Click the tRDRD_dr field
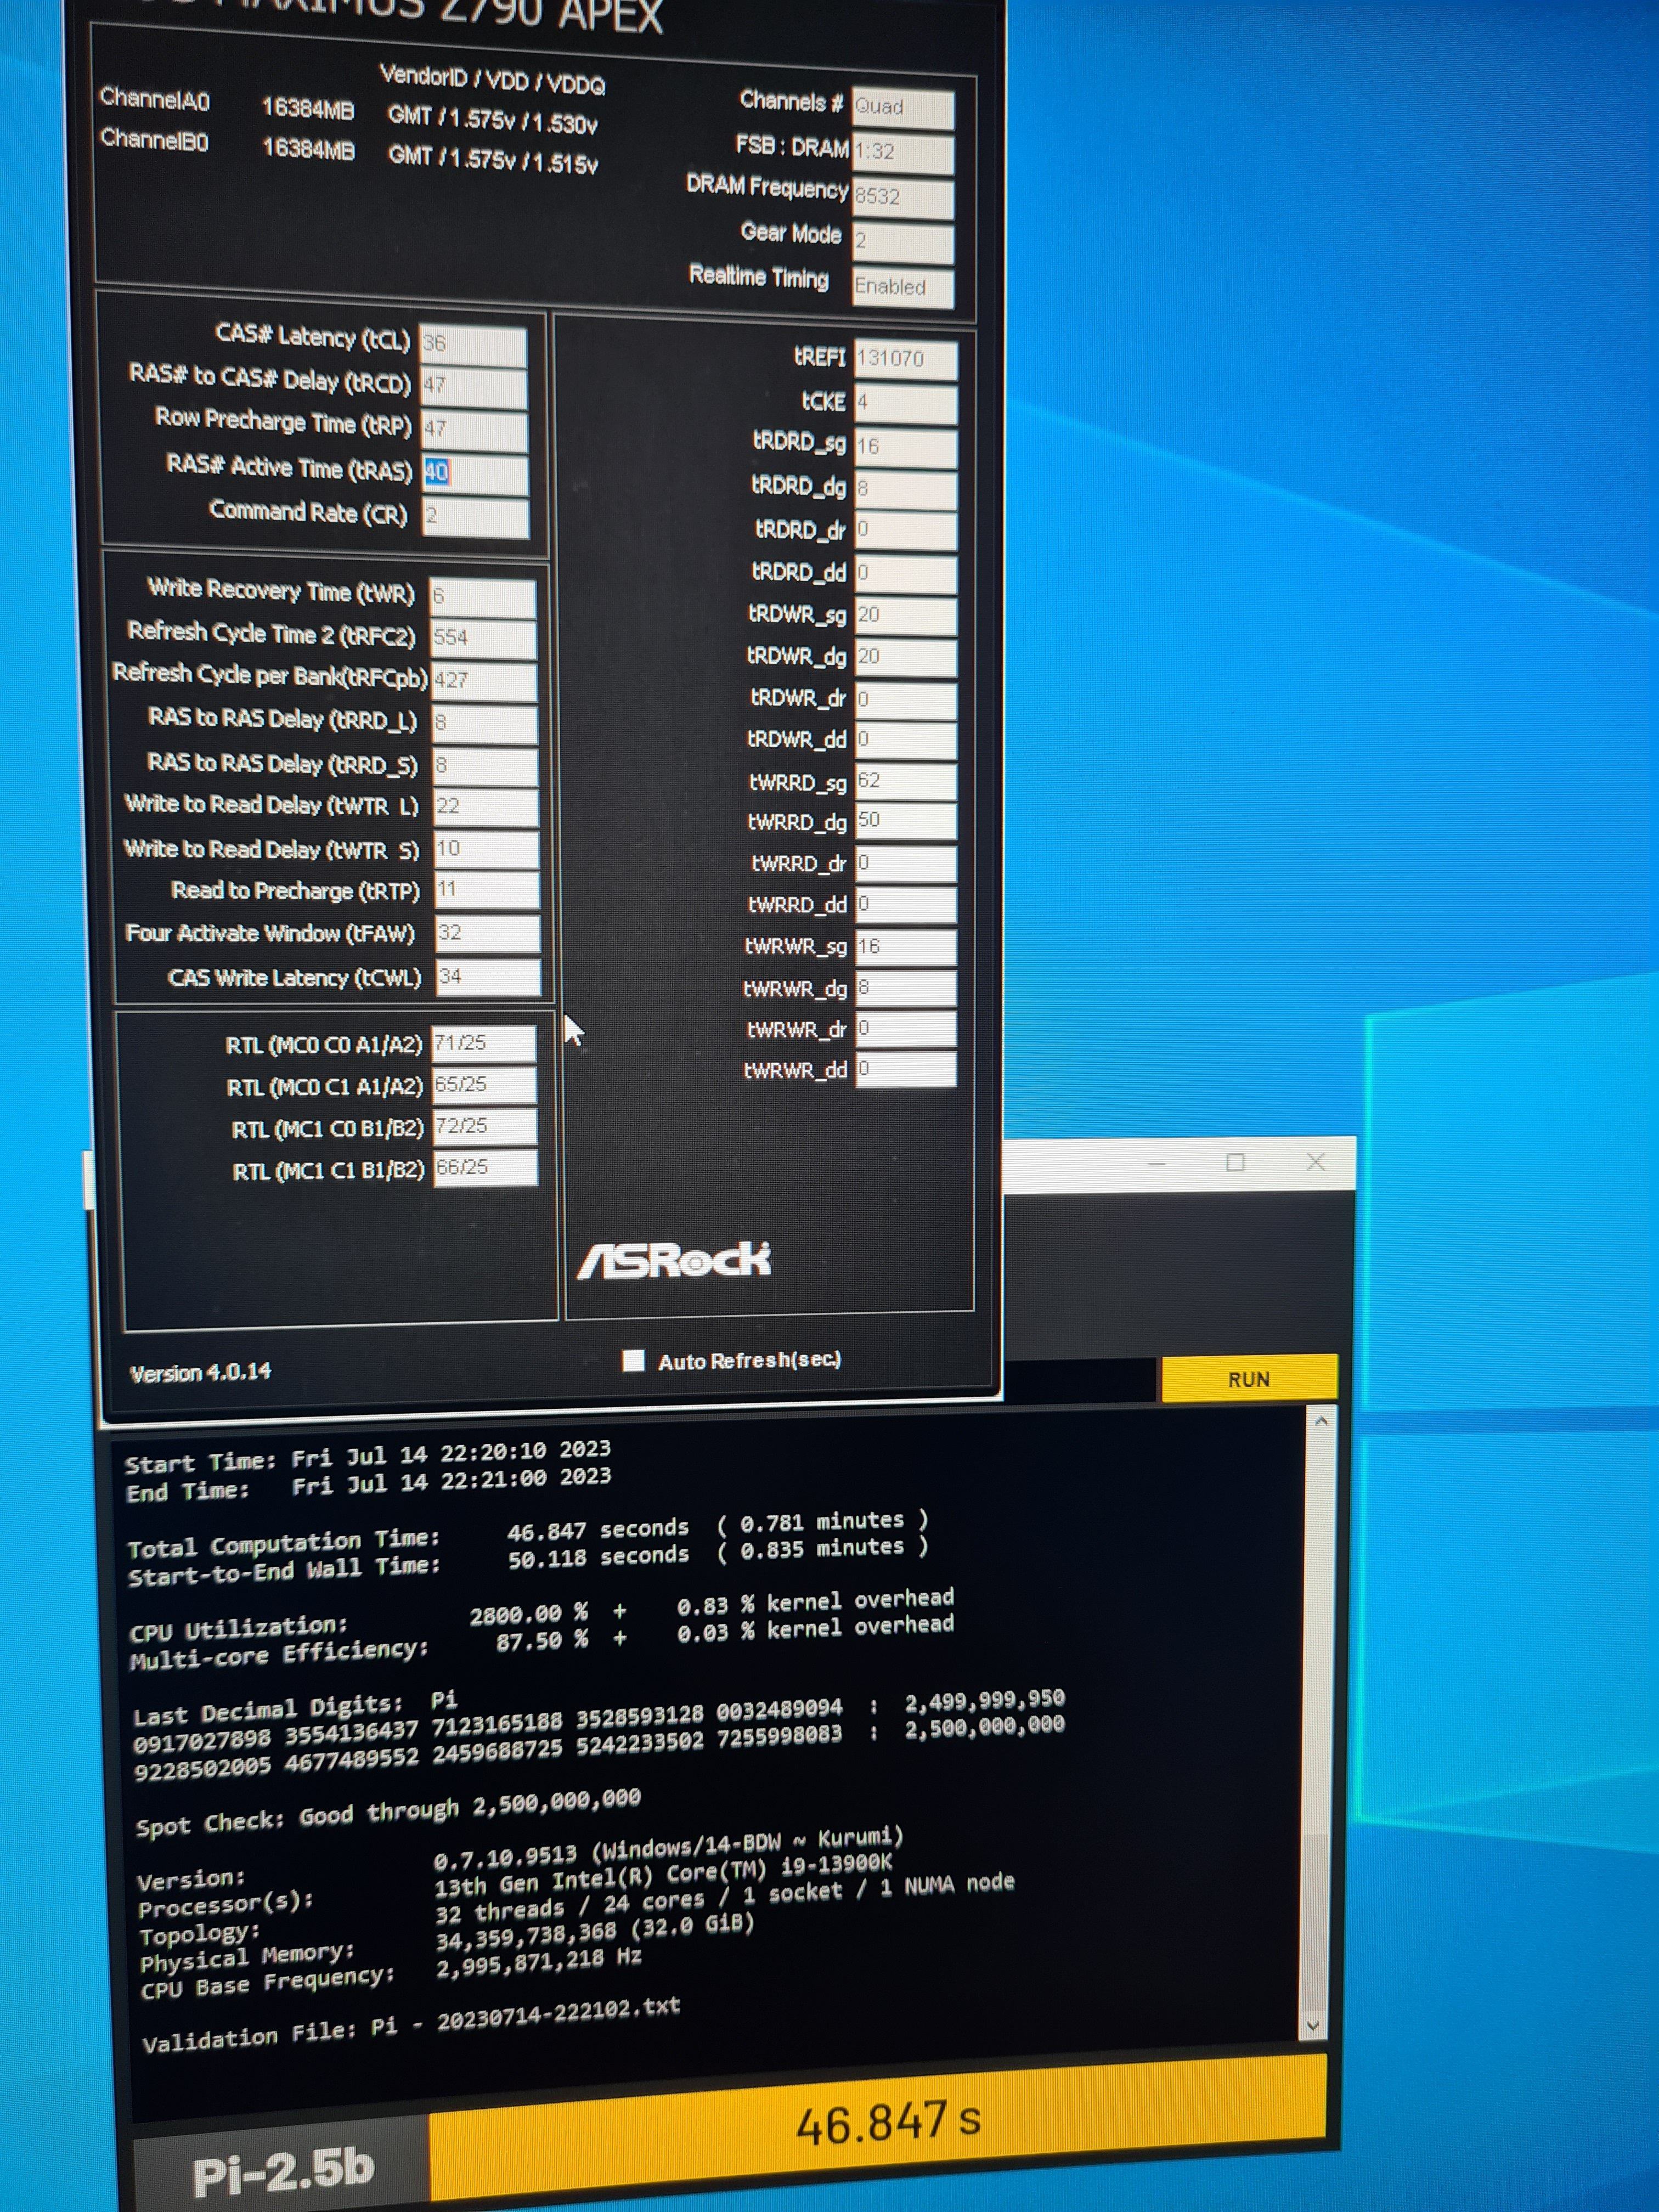1659x2212 pixels. tap(905, 532)
